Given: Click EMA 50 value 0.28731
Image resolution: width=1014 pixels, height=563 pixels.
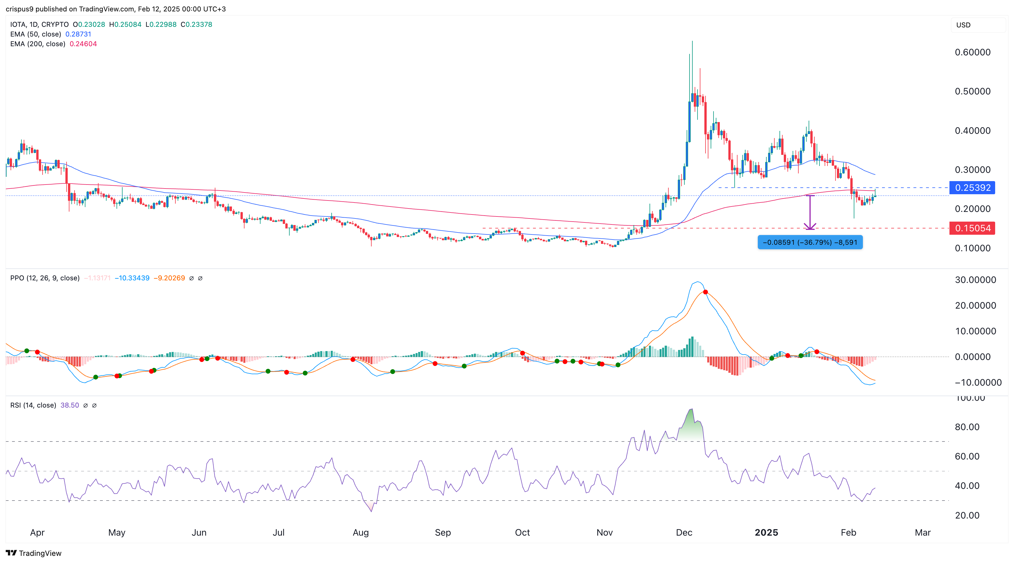Looking at the screenshot, I should (x=78, y=34).
